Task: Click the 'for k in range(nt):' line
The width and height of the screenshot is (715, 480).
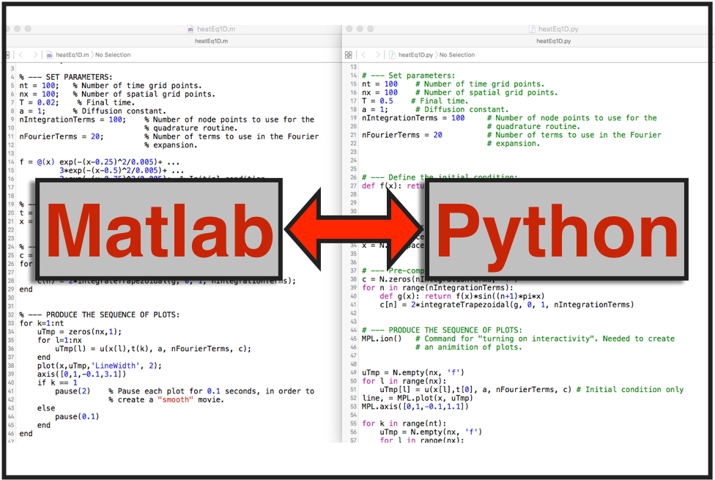Action: (x=404, y=424)
